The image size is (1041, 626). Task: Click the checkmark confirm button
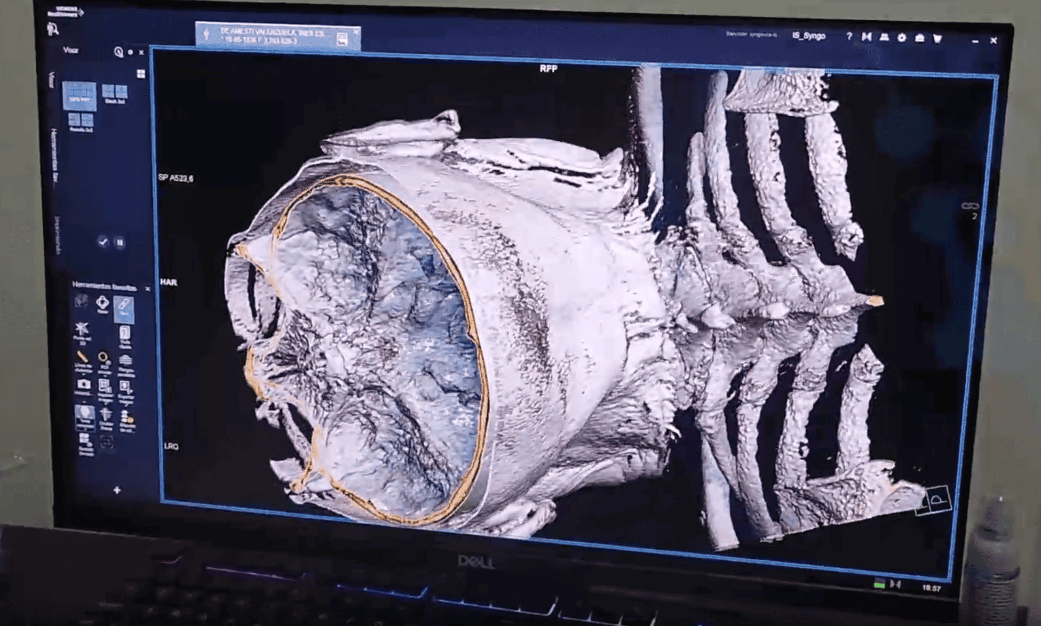coord(104,242)
